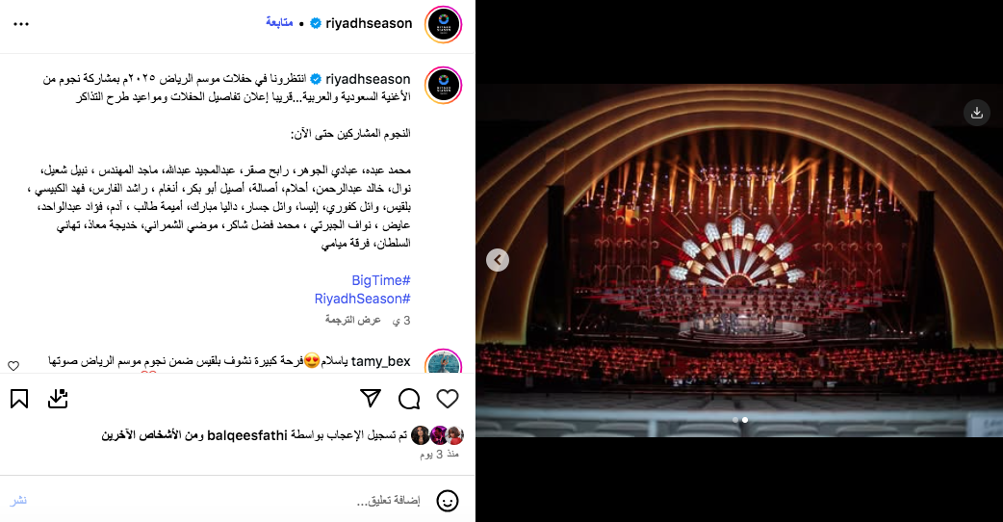The width and height of the screenshot is (1003, 522).
Task: Open riyadhseason profile from header name
Action: pos(369,24)
